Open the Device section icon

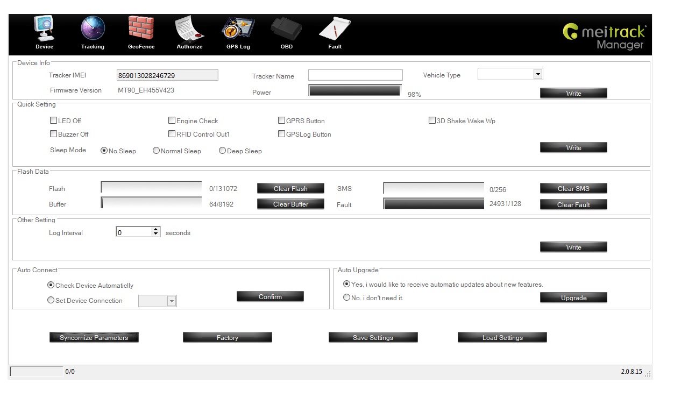(x=45, y=31)
